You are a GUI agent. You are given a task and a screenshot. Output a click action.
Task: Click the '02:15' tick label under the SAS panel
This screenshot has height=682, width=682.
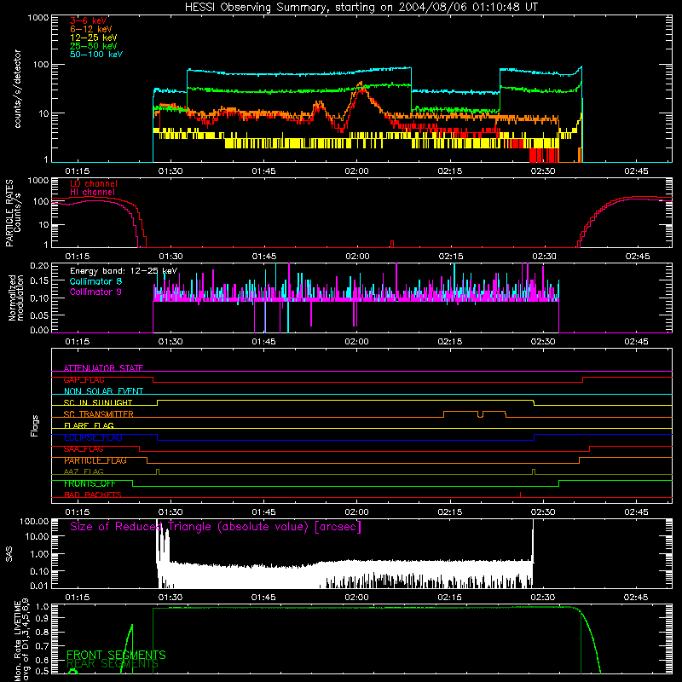pos(450,598)
